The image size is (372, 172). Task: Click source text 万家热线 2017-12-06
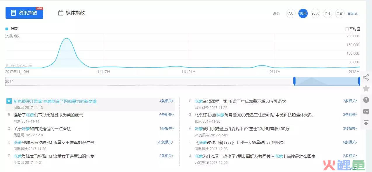point(211,163)
